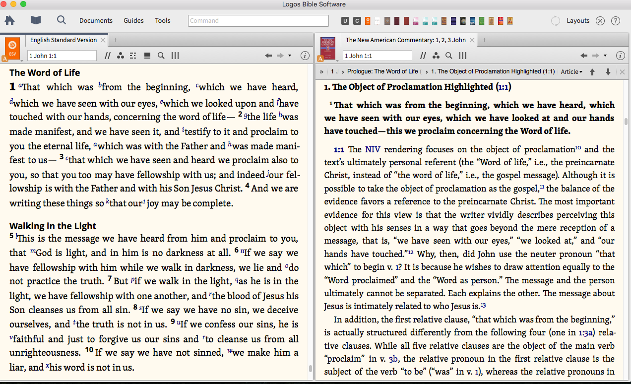Image resolution: width=631 pixels, height=384 pixels.
Task: Close the commentary locator bar
Action: (x=623, y=72)
